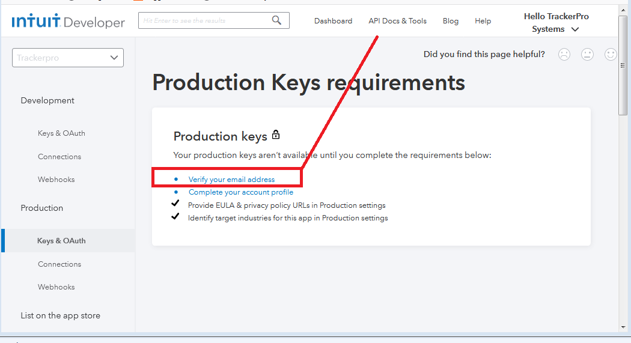Click the scrollbar down arrow
This screenshot has height=343, width=631.
[623, 327]
